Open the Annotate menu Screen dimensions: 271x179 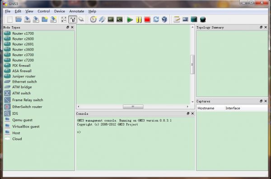point(77,11)
